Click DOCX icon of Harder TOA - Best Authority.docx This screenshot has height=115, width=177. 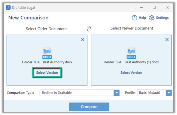tap(47, 53)
